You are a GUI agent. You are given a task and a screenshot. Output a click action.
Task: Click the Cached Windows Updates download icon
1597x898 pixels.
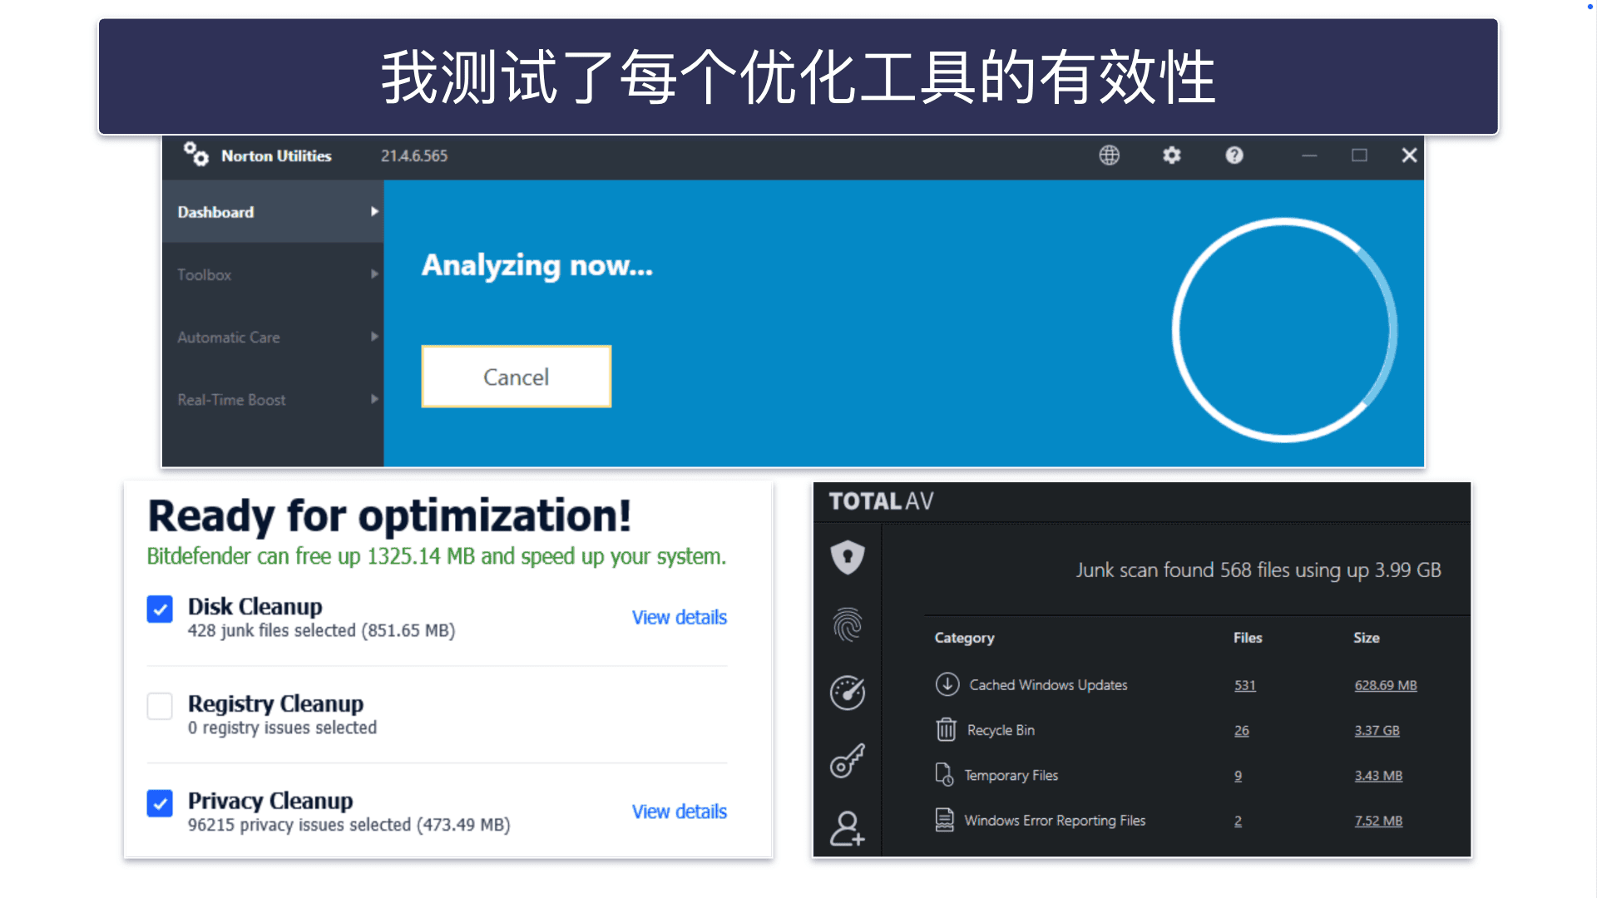[947, 684]
